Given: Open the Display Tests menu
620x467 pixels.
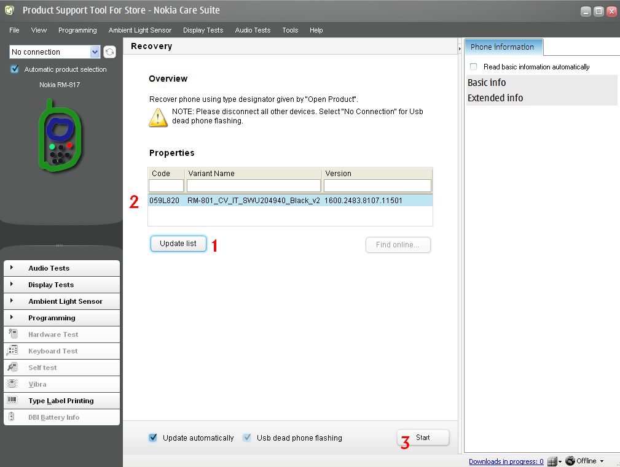Looking at the screenshot, I should [203, 30].
